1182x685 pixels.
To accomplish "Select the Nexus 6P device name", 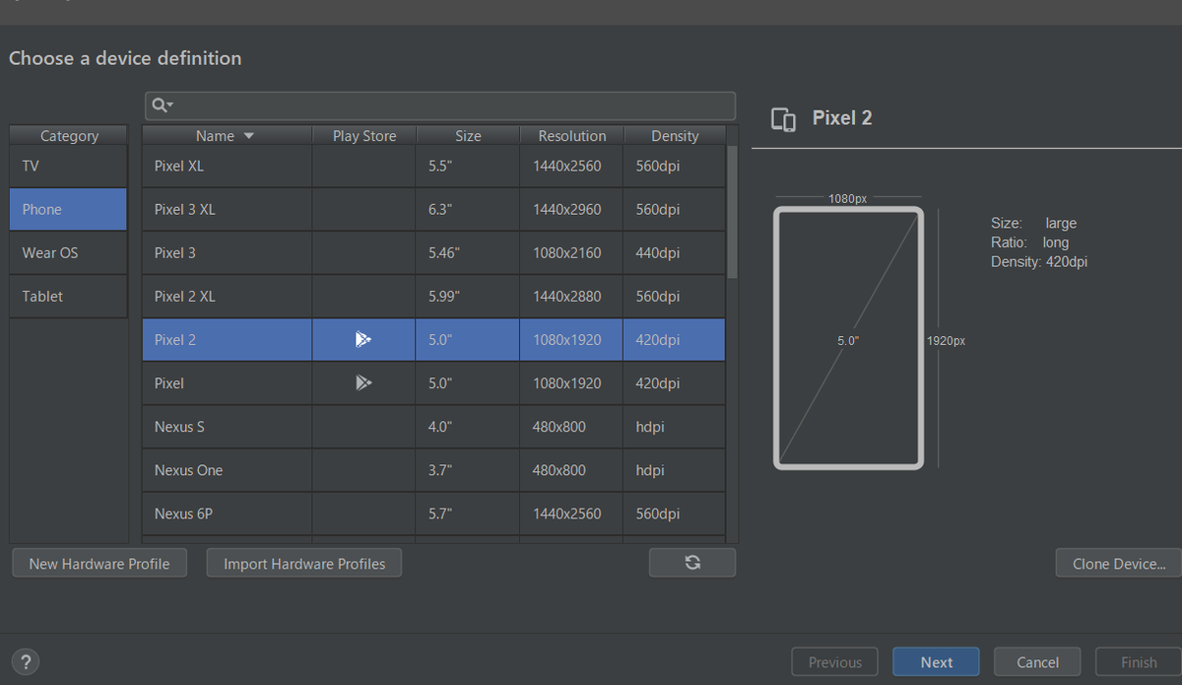I will tap(183, 514).
